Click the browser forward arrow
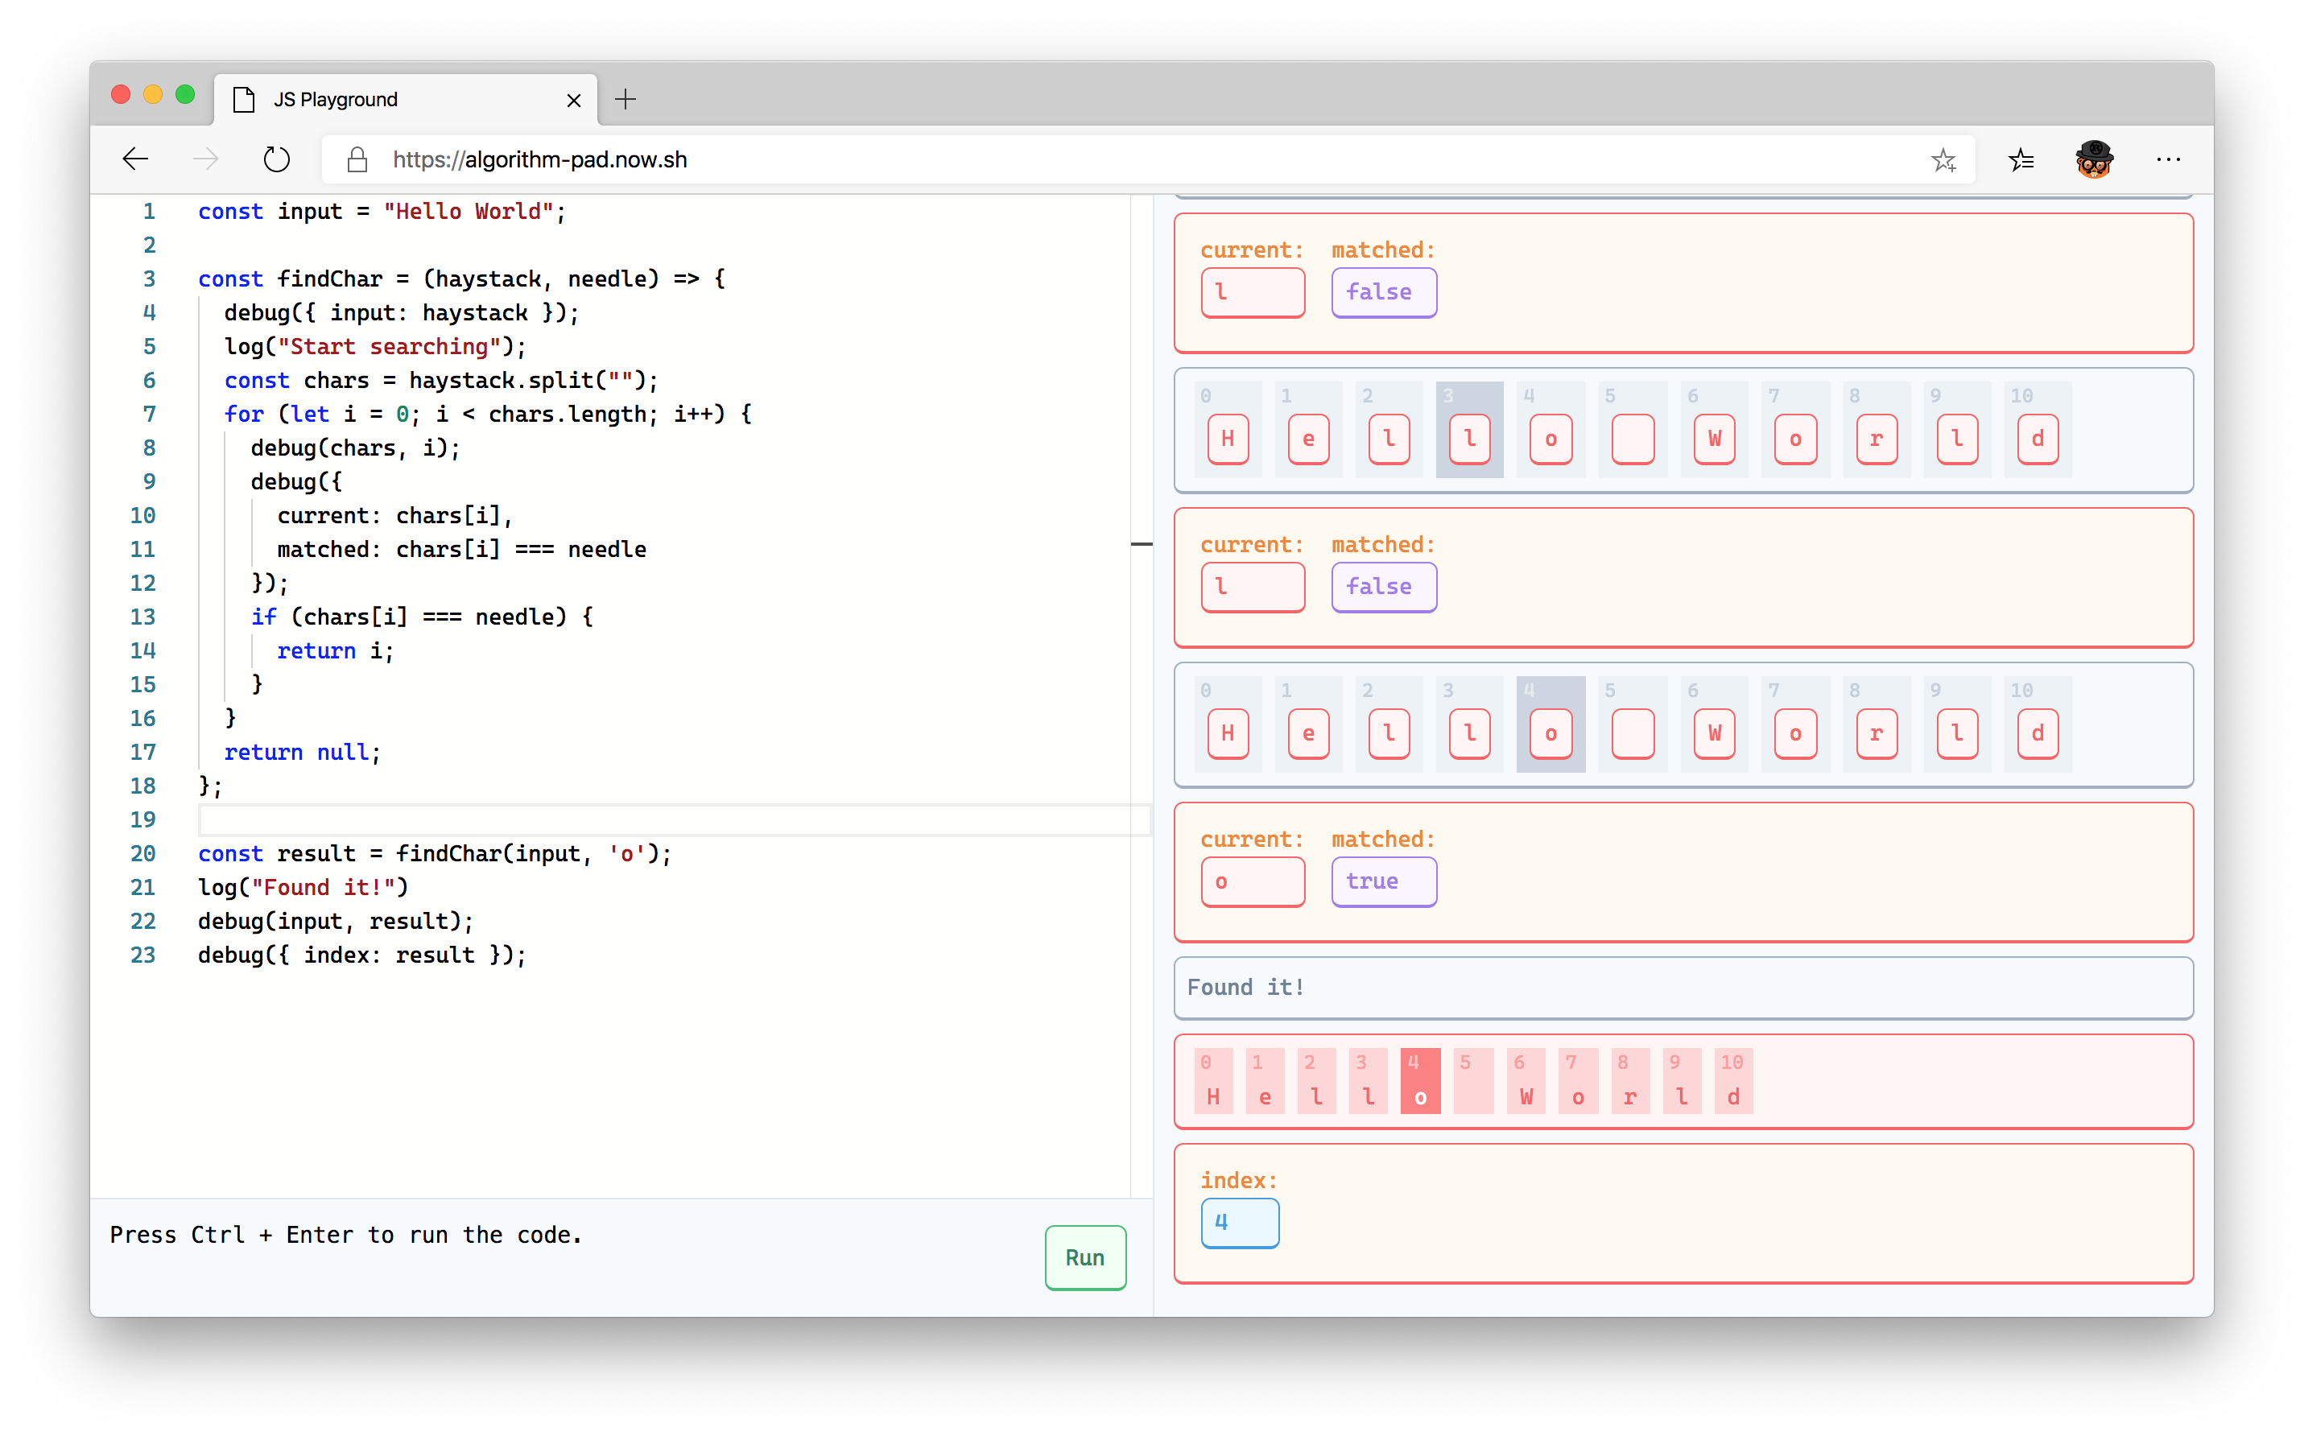Image resolution: width=2304 pixels, height=1436 pixels. tap(205, 159)
